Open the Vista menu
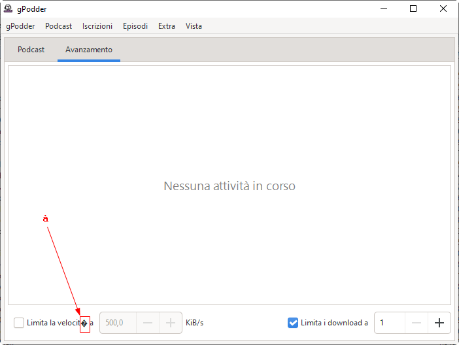The width and height of the screenshot is (459, 345). [194, 26]
